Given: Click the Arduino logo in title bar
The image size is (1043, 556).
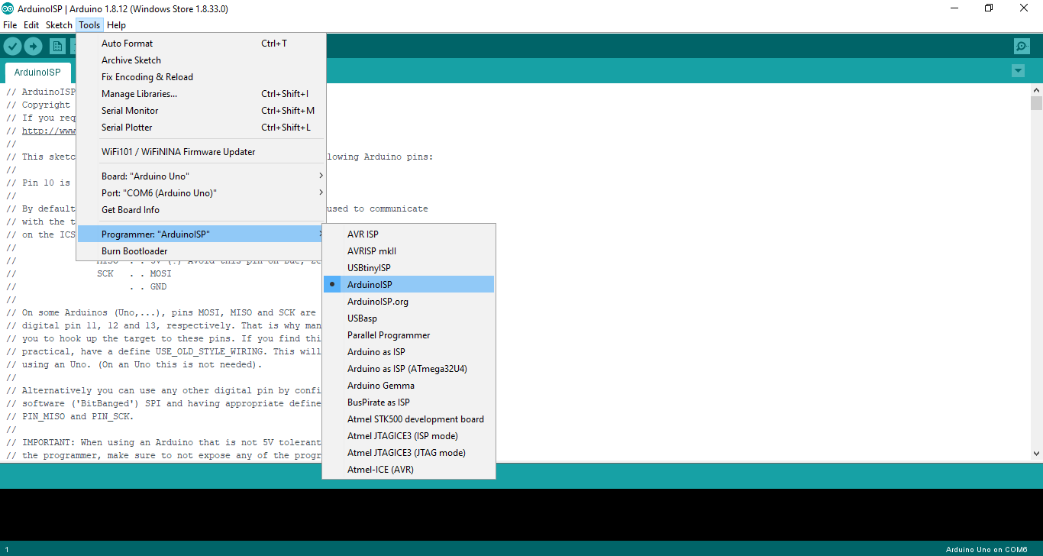Looking at the screenshot, I should pos(8,8).
